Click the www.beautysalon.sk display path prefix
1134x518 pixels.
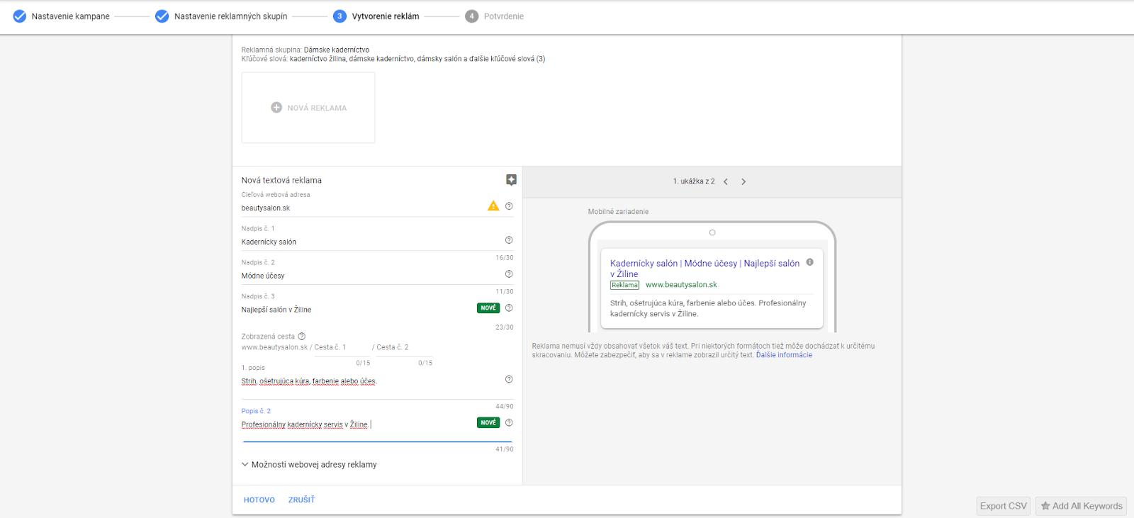(x=274, y=348)
